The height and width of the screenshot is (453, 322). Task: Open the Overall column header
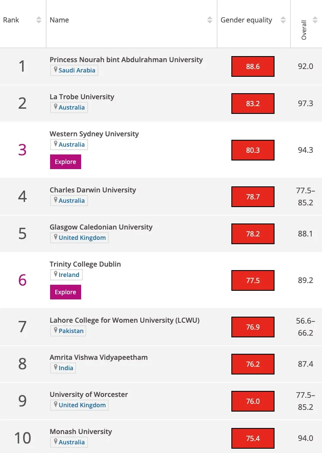pos(304,29)
